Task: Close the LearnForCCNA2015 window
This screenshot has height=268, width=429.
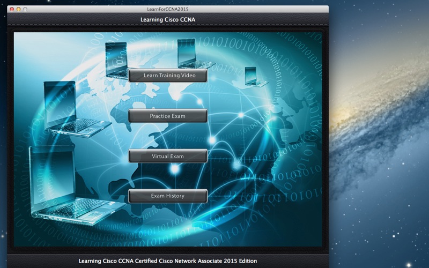Action: pyautogui.click(x=12, y=9)
